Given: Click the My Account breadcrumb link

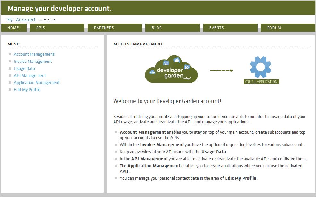Looking at the screenshot, I should click(21, 20).
